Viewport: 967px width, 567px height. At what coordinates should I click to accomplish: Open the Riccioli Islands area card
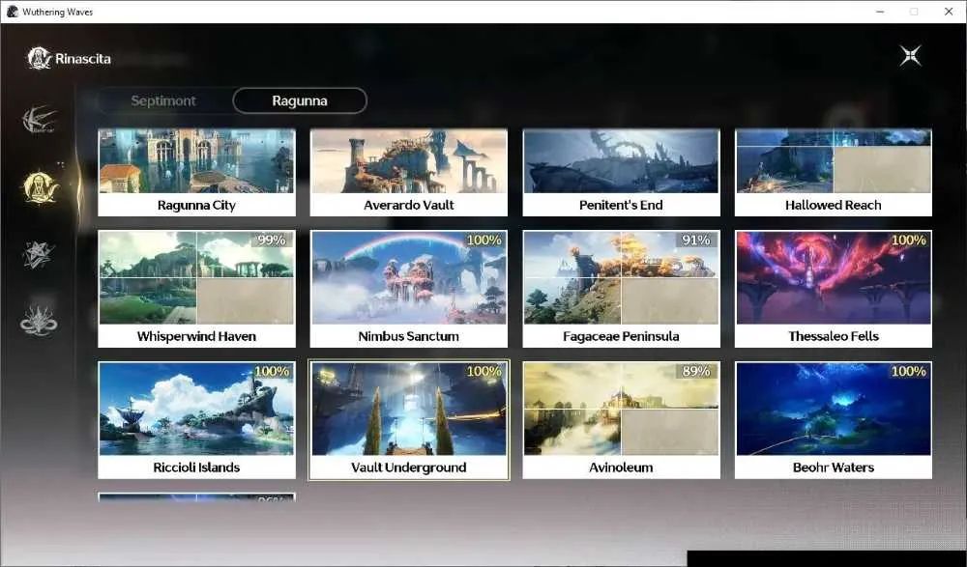coord(196,420)
